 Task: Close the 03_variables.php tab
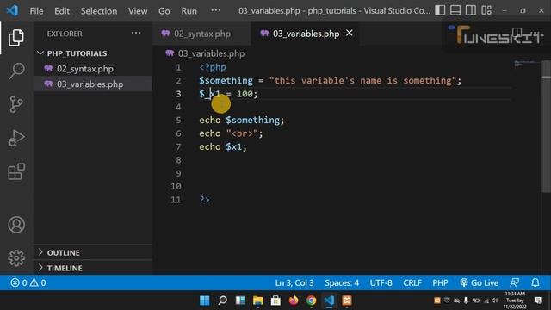(x=350, y=33)
